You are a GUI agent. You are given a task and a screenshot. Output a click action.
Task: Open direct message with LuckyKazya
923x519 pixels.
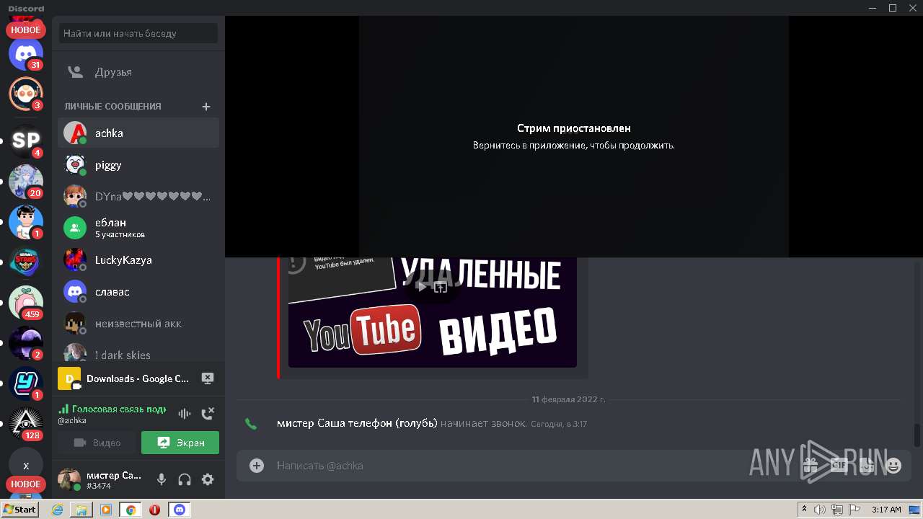(x=138, y=259)
